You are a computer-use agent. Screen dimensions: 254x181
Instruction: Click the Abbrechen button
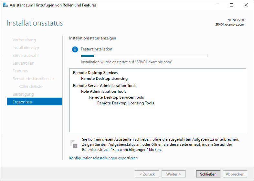click(x=235, y=174)
